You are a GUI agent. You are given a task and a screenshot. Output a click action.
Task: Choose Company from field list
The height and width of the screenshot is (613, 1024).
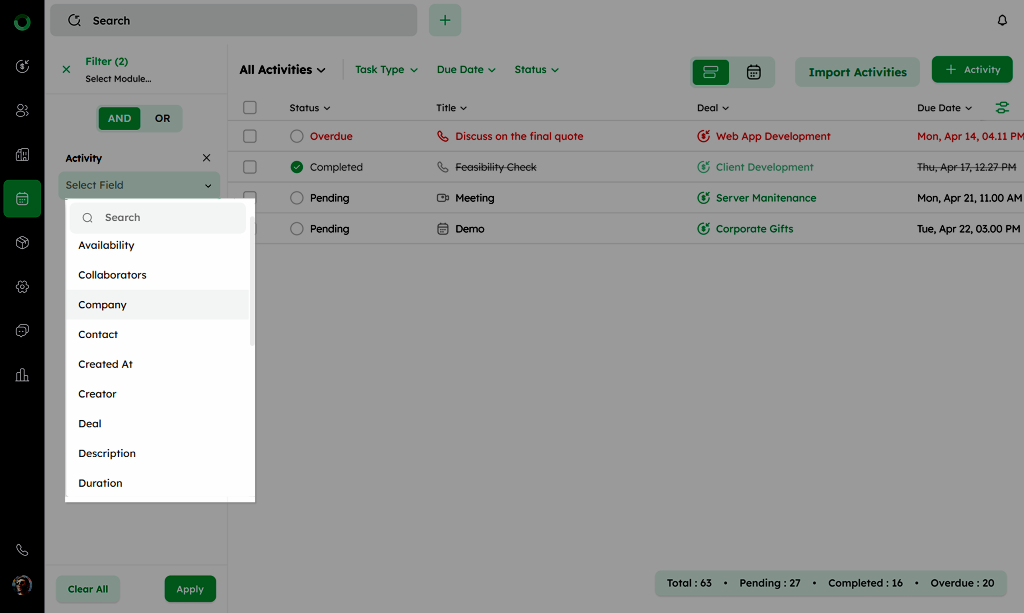102,305
